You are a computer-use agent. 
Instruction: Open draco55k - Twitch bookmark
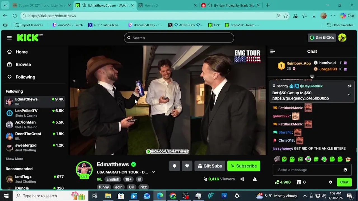tap(68, 25)
